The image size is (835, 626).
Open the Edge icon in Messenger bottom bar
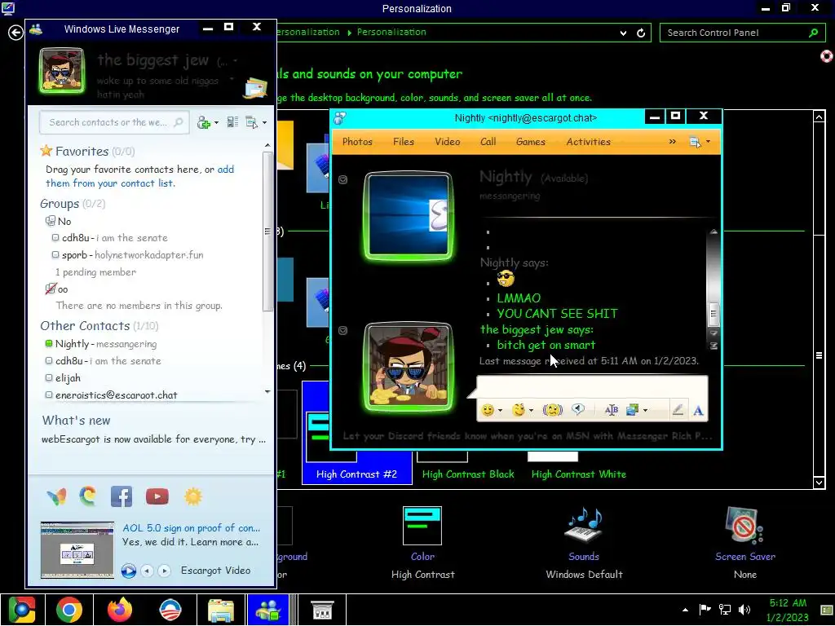coord(88,496)
